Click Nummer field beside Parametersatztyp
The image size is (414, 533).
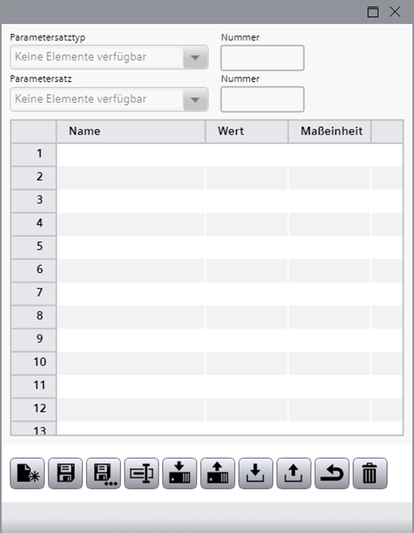pos(262,58)
